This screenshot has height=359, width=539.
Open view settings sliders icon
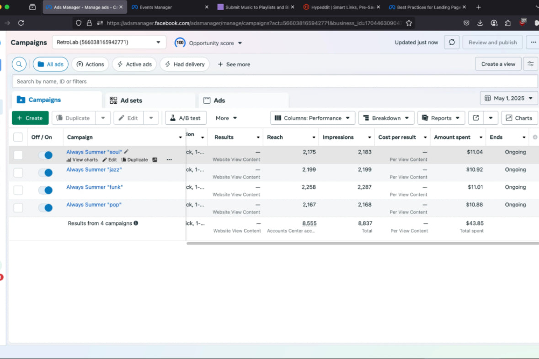(530, 64)
